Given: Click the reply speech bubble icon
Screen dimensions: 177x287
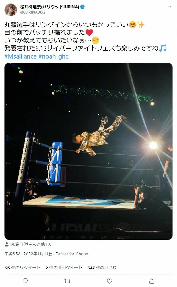Looking at the screenshot, I should [x=25, y=281].
